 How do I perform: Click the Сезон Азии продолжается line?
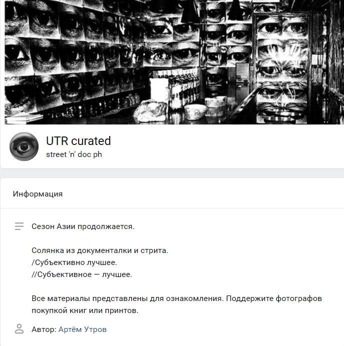click(x=83, y=226)
